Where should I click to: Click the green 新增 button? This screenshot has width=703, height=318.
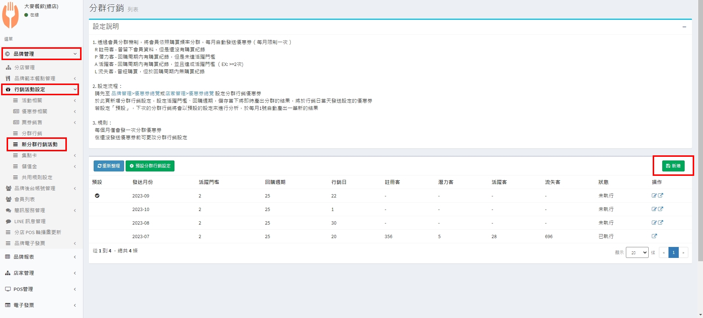click(673, 166)
